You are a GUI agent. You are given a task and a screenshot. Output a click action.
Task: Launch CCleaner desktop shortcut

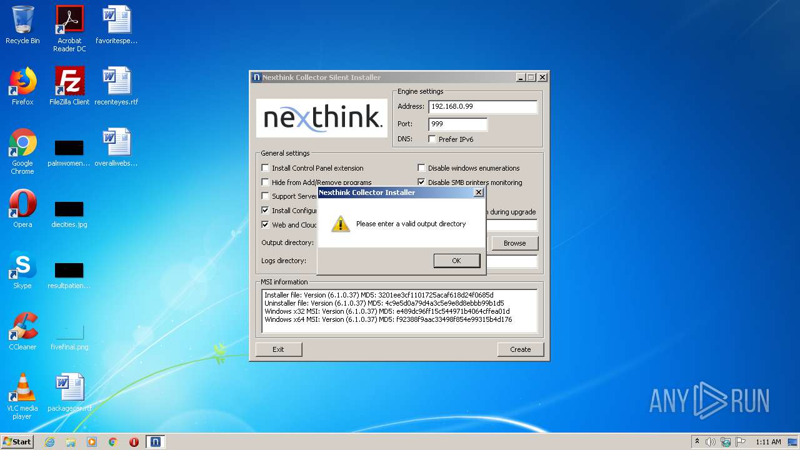coord(22,331)
